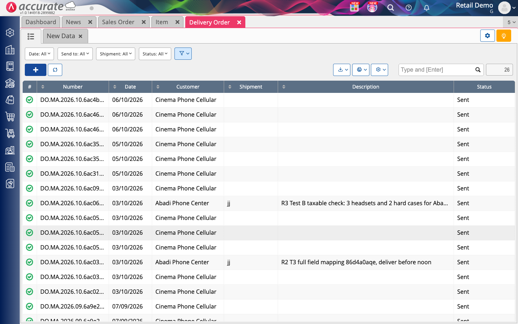Open the shopping cart Purchase icon
The height and width of the screenshot is (324, 518).
tap(10, 117)
